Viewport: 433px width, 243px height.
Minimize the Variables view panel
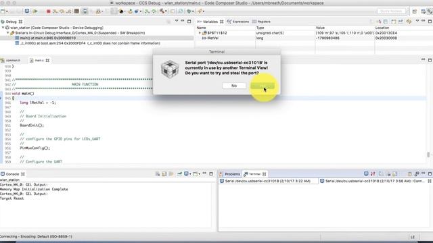[x=424, y=21]
